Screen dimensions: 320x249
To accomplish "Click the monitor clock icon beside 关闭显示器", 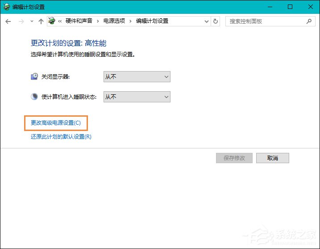I will tap(34, 76).
